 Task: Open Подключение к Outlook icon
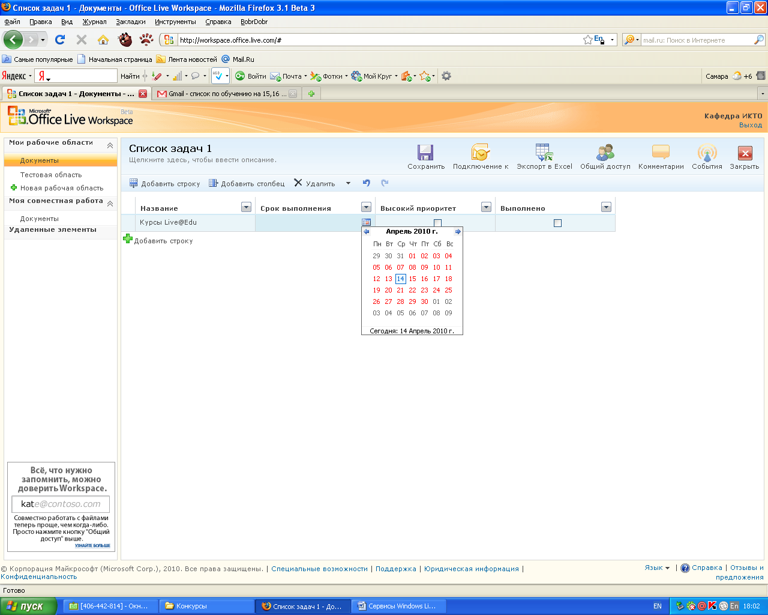(481, 152)
